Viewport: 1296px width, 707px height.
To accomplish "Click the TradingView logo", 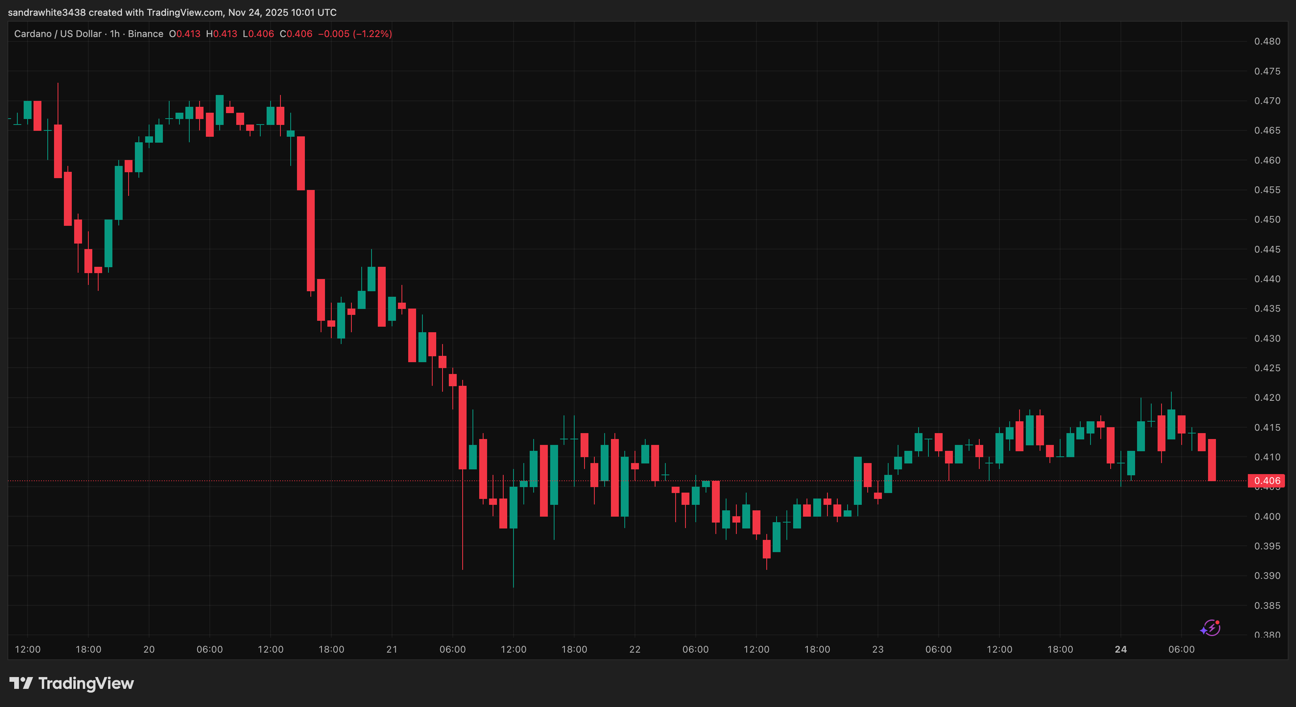I will click(x=73, y=683).
